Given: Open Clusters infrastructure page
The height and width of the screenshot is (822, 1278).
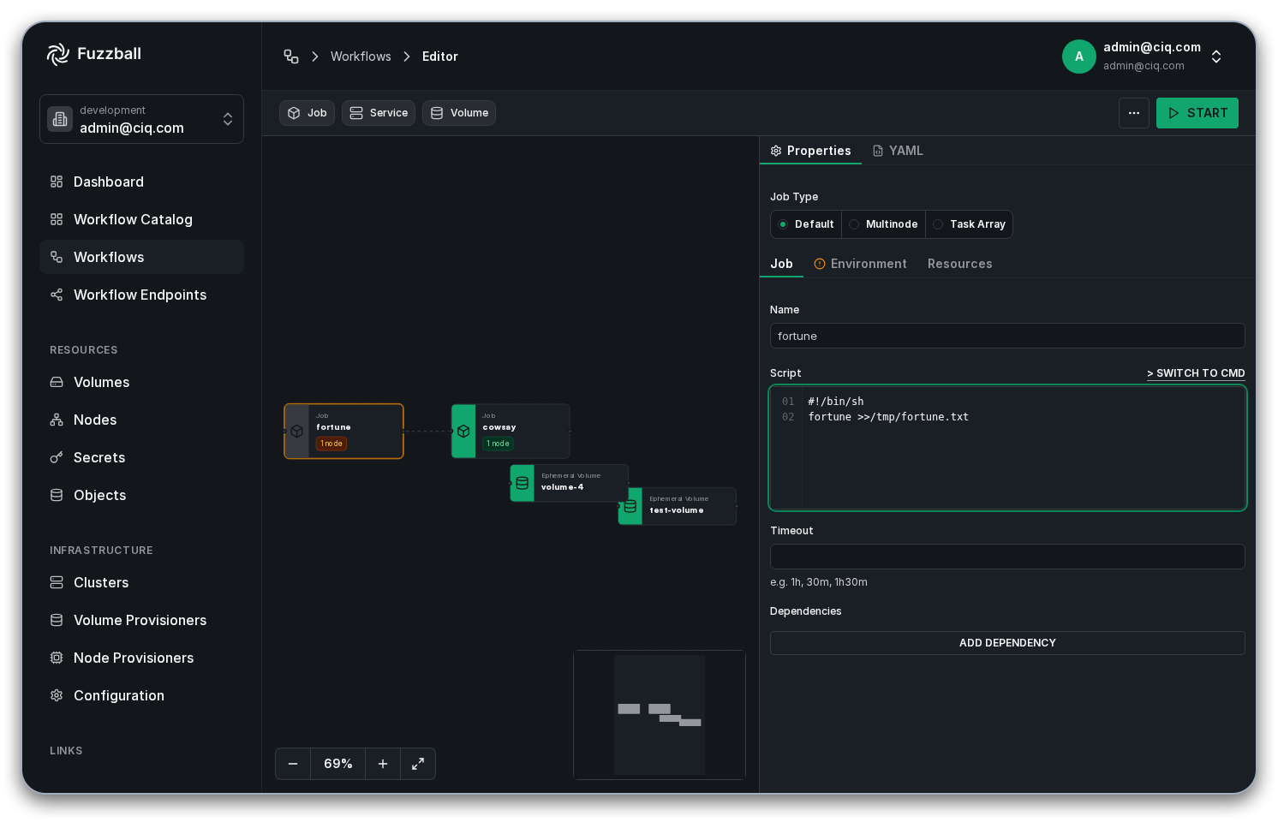Looking at the screenshot, I should [142, 582].
